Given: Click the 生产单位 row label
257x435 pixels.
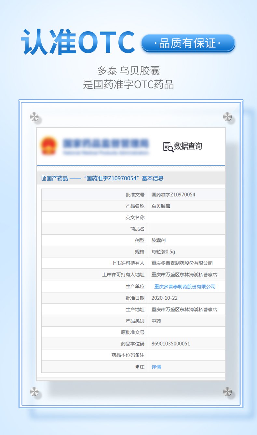Looking at the screenshot, I should [135, 287].
